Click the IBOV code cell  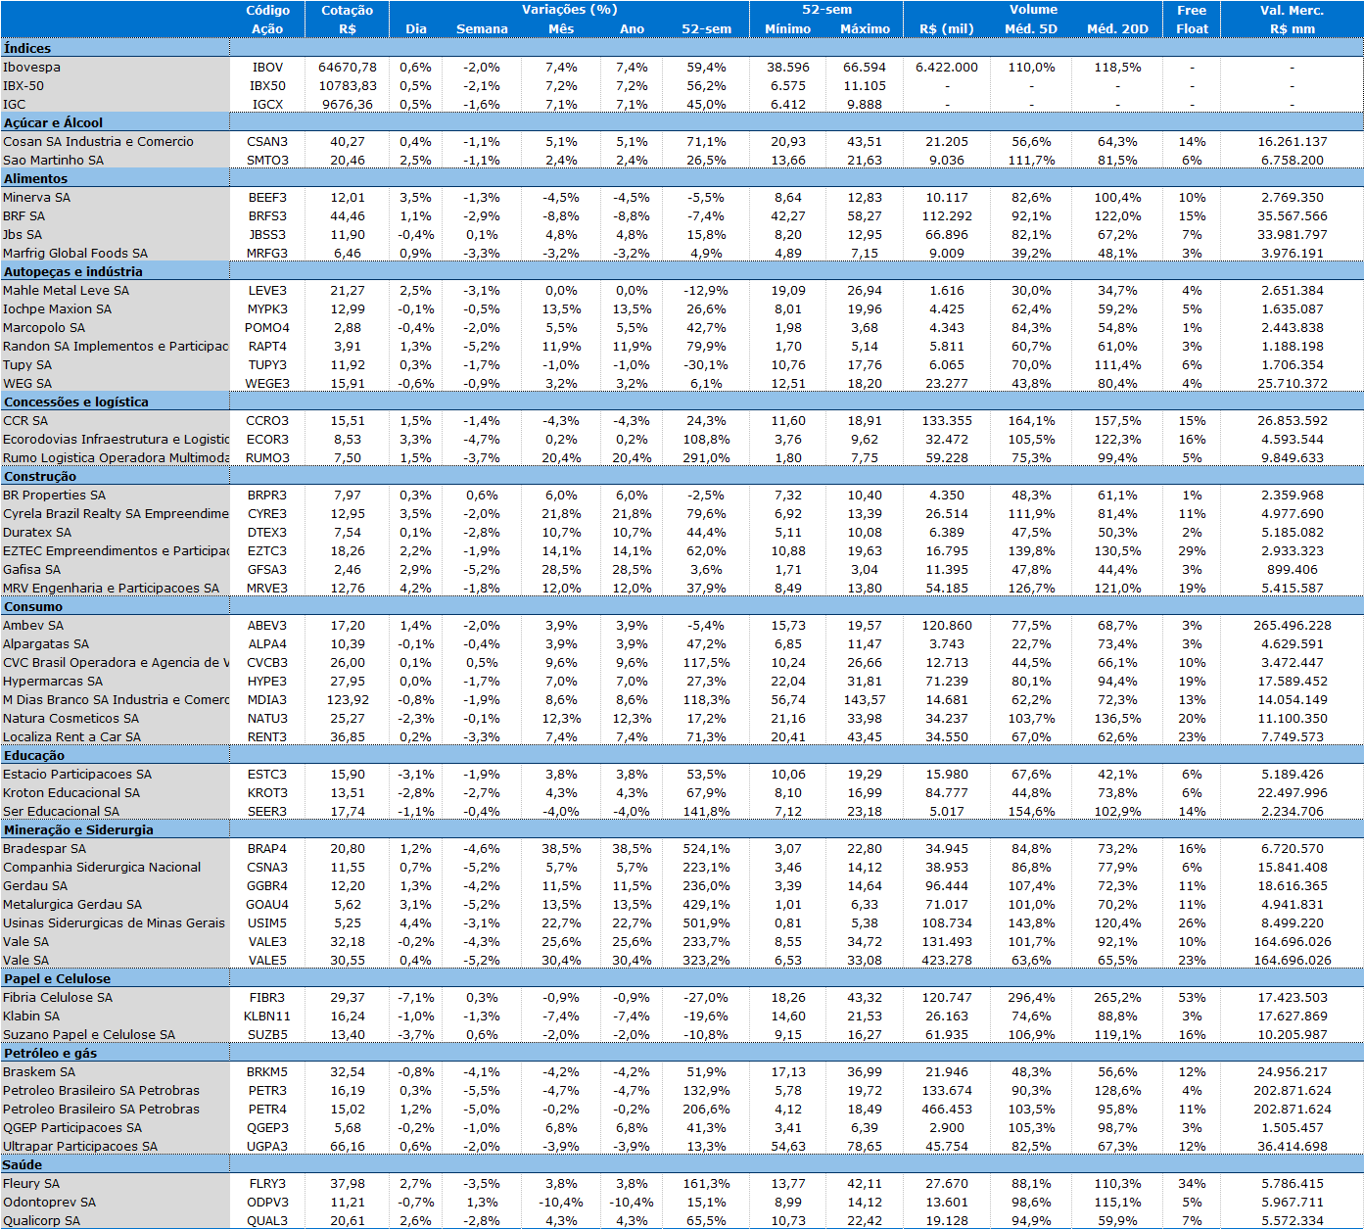click(x=267, y=68)
